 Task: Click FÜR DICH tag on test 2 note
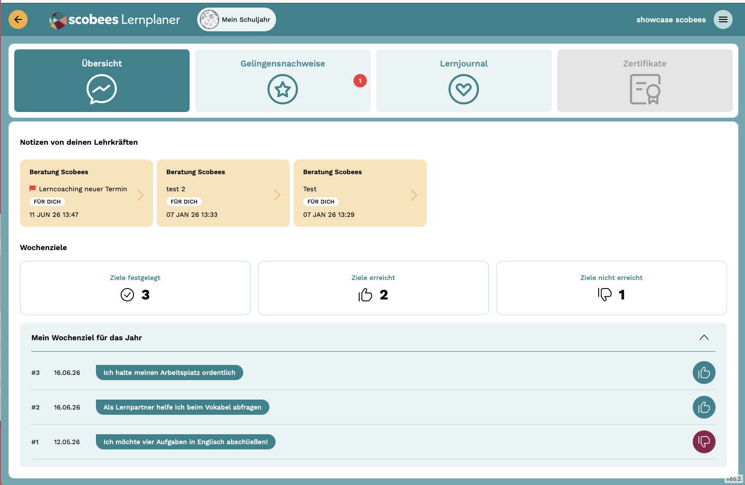(x=184, y=202)
